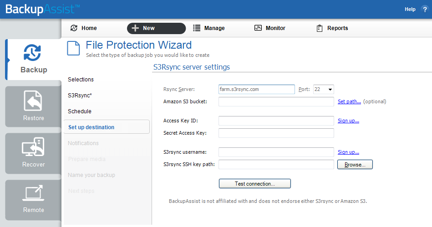432x227 pixels.
Task: Select the Name your backup step
Action: click(x=91, y=175)
